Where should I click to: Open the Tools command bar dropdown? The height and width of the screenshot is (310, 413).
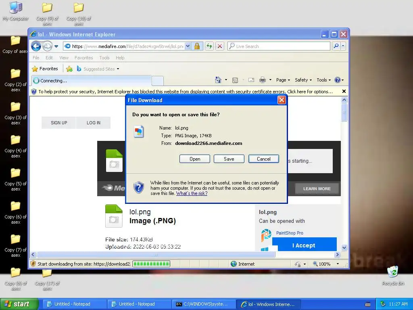coord(323,80)
